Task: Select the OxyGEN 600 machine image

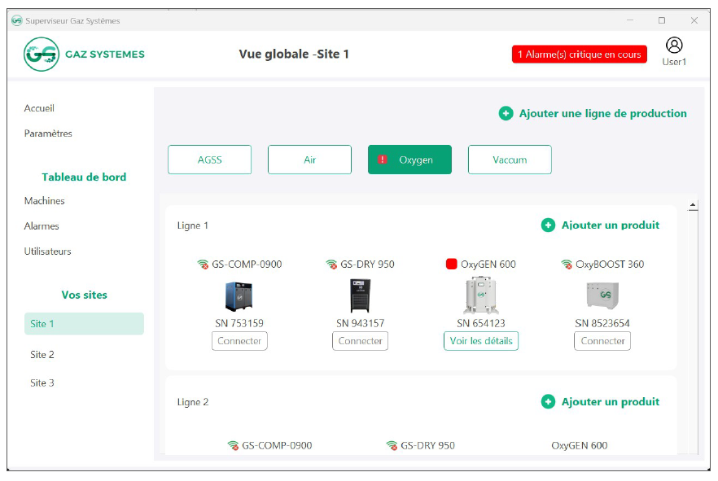Action: click(481, 295)
